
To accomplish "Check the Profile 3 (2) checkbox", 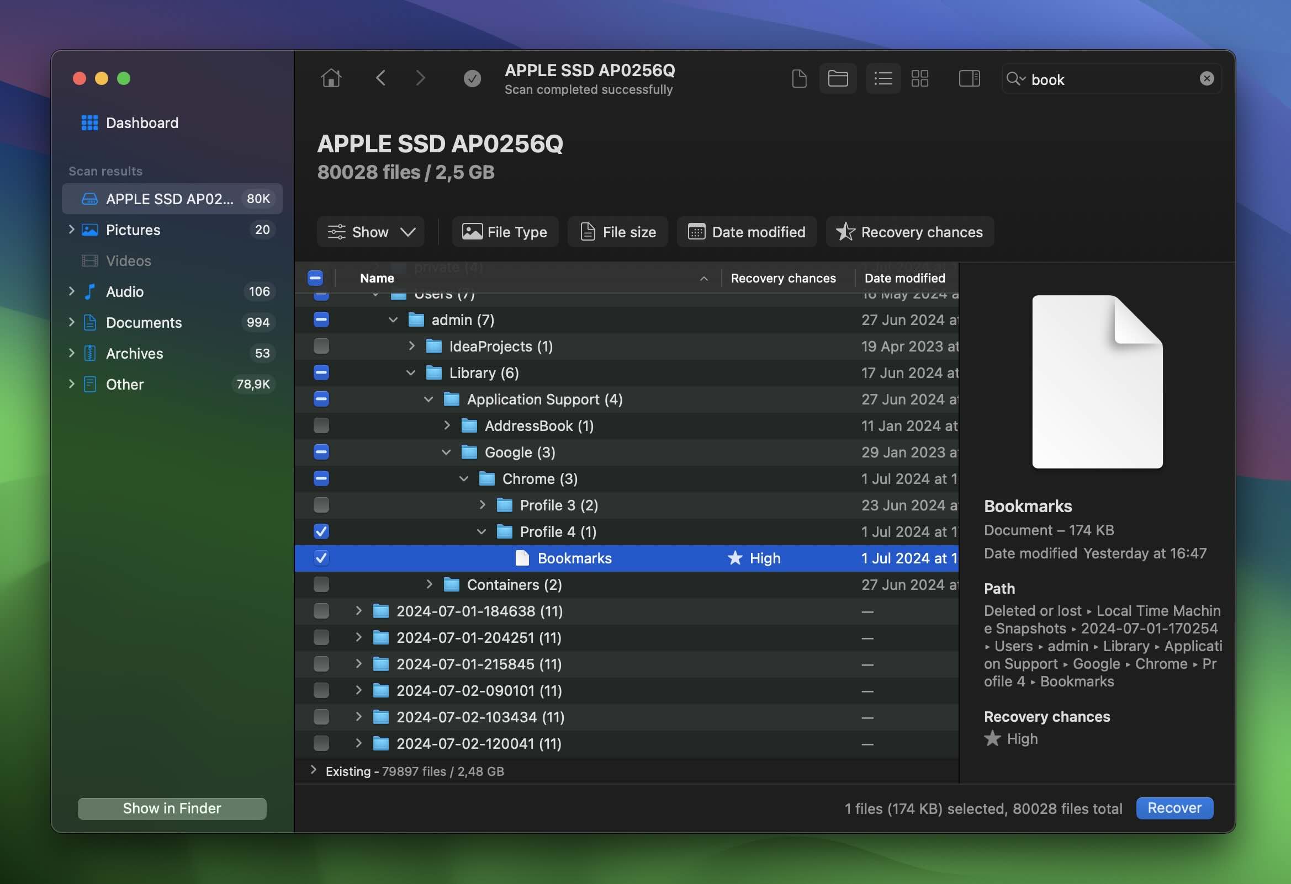I will (x=321, y=505).
